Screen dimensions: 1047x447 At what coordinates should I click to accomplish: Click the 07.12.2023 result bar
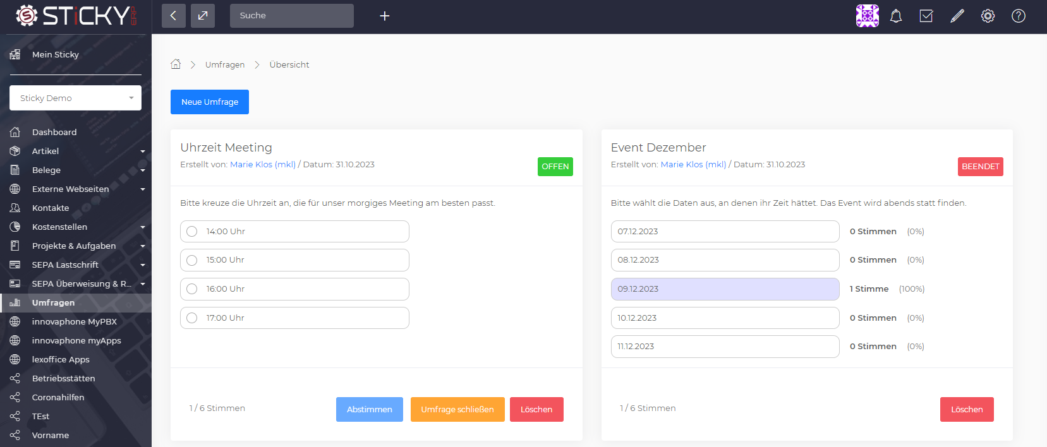725,231
